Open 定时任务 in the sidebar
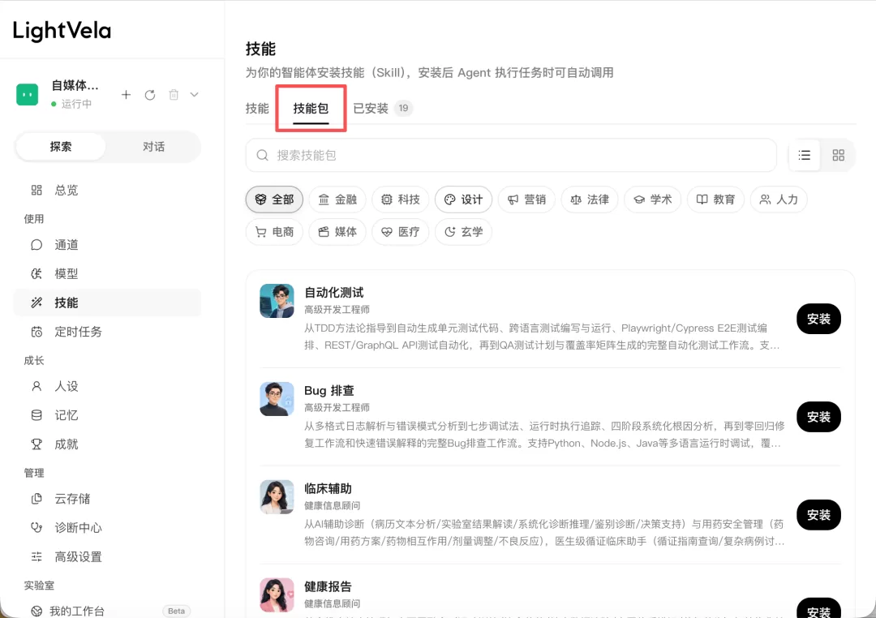This screenshot has height=618, width=876. pyautogui.click(x=107, y=332)
